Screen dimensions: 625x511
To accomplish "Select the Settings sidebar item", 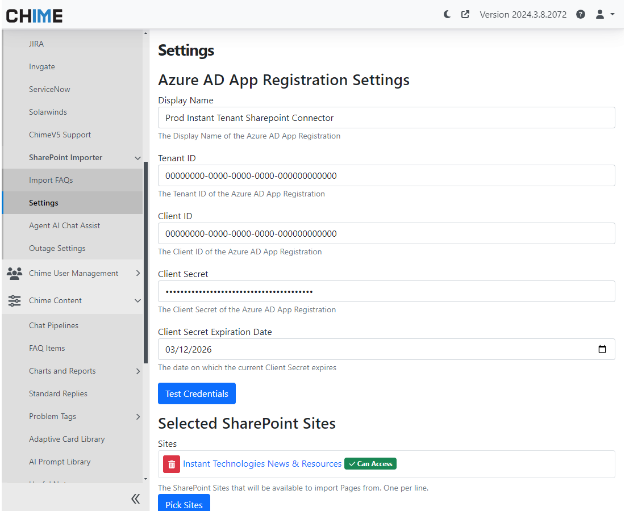I will (x=72, y=203).
